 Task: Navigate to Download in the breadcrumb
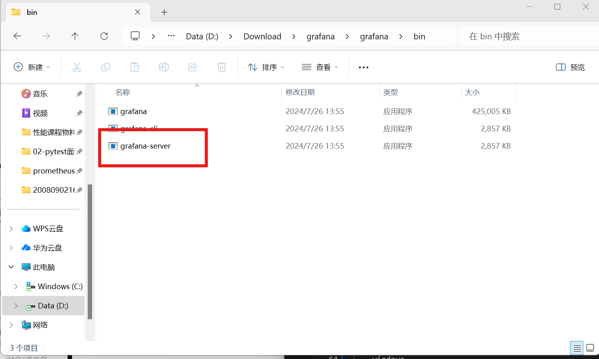point(262,36)
